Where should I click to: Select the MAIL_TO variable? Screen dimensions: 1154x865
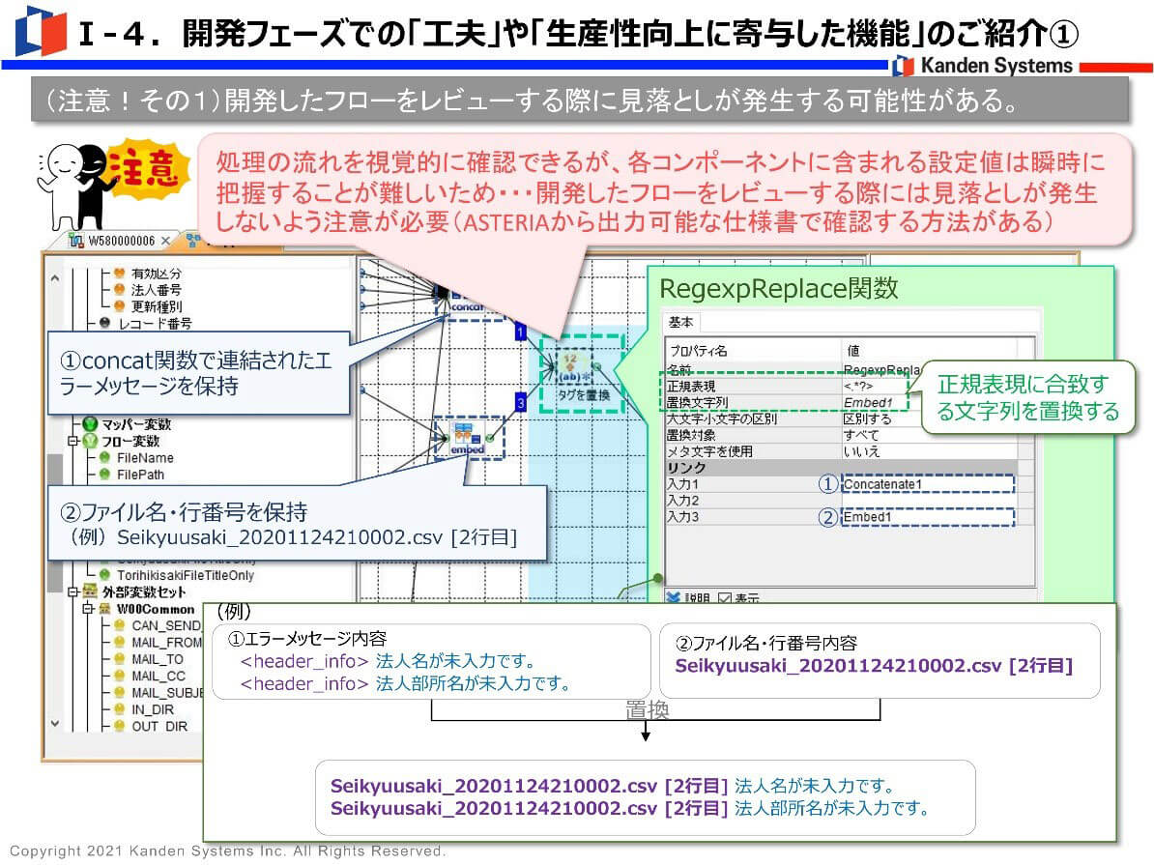click(158, 659)
